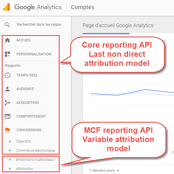Select the Page d'accueil Google Analytics tab
The image size is (174, 174).
[x=118, y=25]
